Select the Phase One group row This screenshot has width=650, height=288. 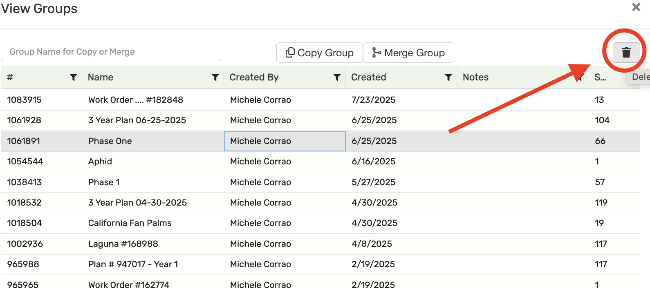(x=110, y=141)
